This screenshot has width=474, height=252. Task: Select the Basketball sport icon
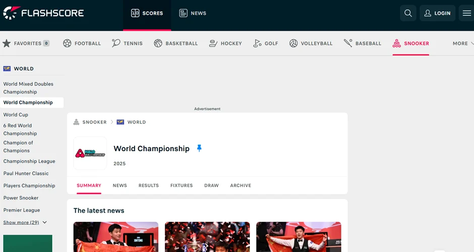(x=158, y=43)
